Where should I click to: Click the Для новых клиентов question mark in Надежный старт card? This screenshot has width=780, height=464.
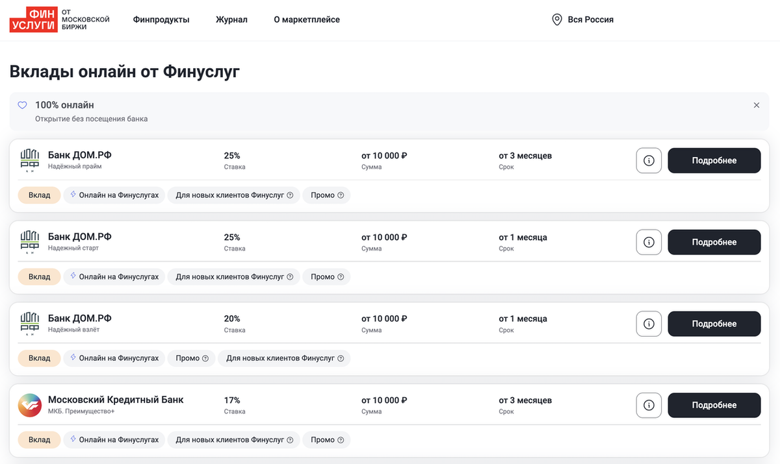click(x=290, y=277)
